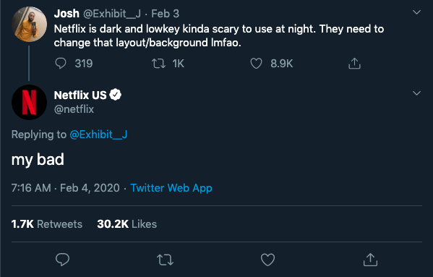Click the @netflix handle
The image size is (433, 277).
coord(74,109)
